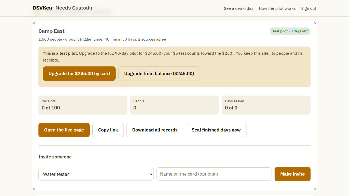Open the See a demo day link
Image resolution: width=349 pixels, height=196 pixels.
(239, 8)
